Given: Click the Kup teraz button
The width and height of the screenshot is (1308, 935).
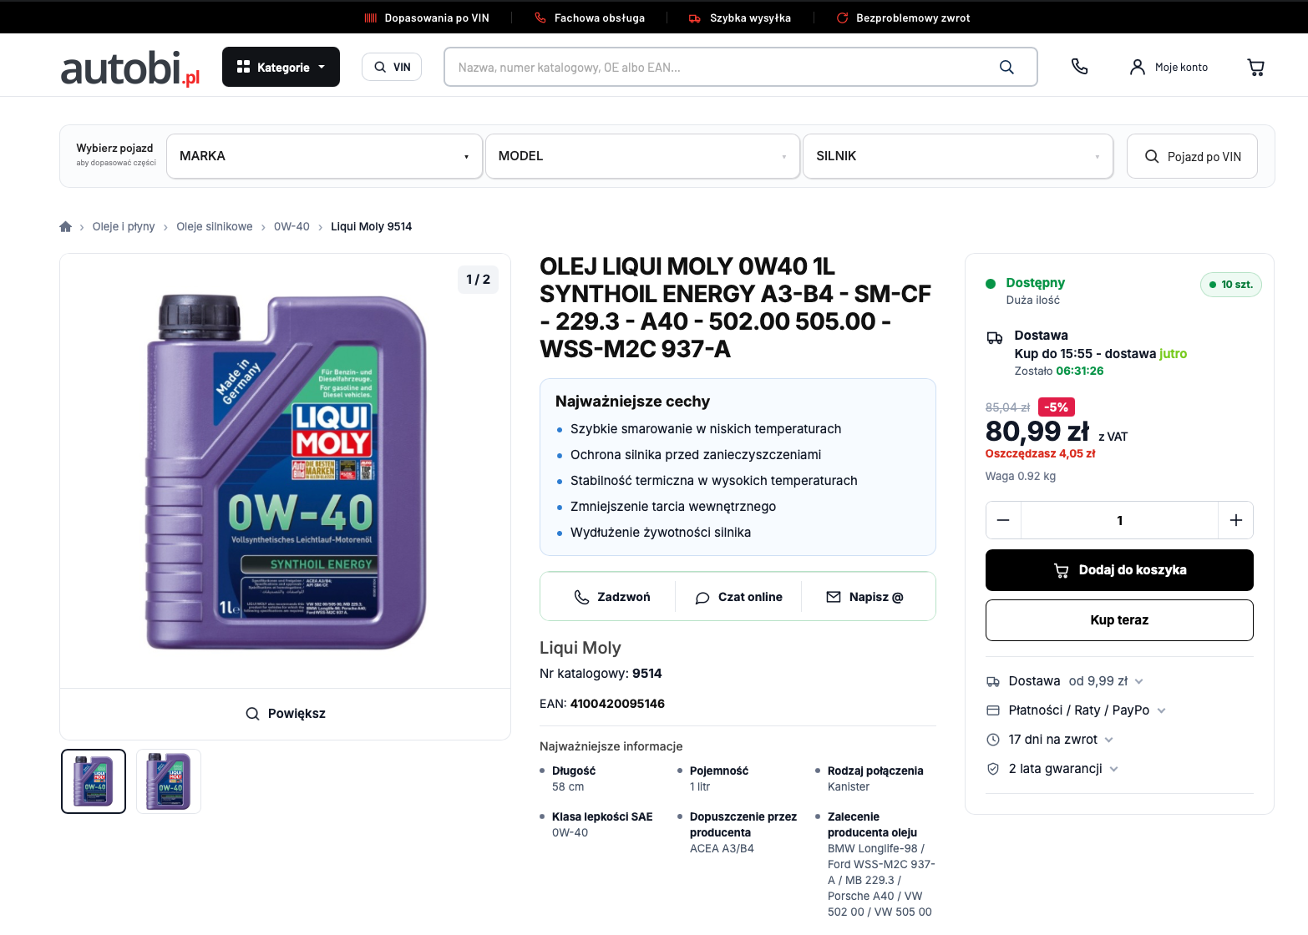Looking at the screenshot, I should tap(1119, 620).
